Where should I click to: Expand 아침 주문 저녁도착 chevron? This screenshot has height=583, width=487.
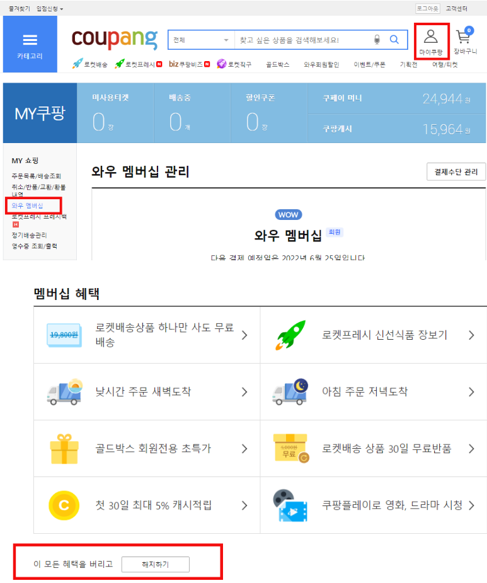pos(471,392)
